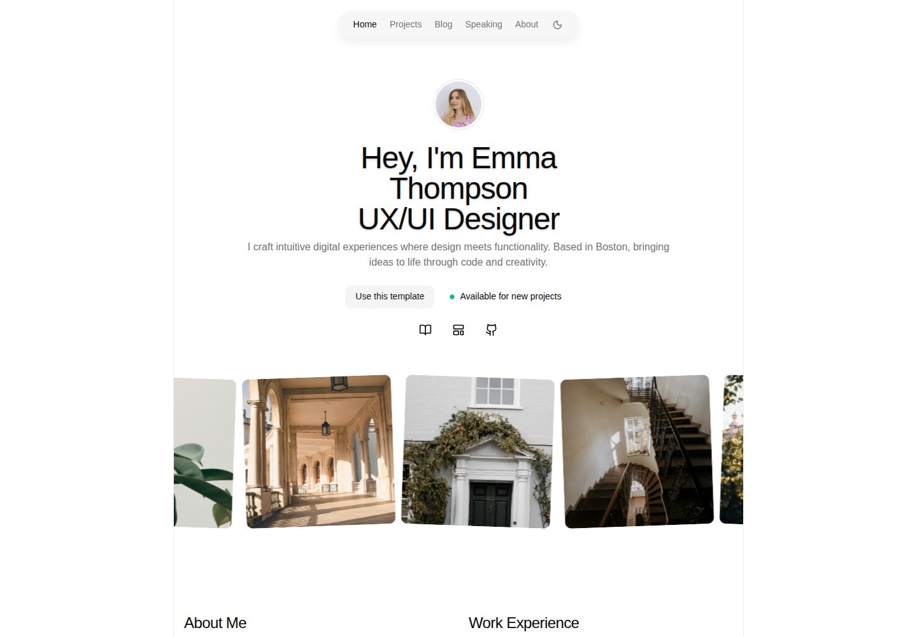917x637 pixels.
Task: Click Emma Thompson's profile avatar
Action: pos(458,104)
